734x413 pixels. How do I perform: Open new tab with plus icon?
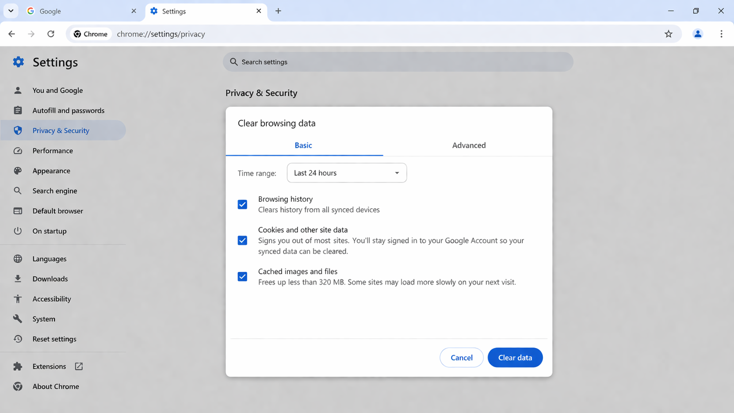pos(278,11)
